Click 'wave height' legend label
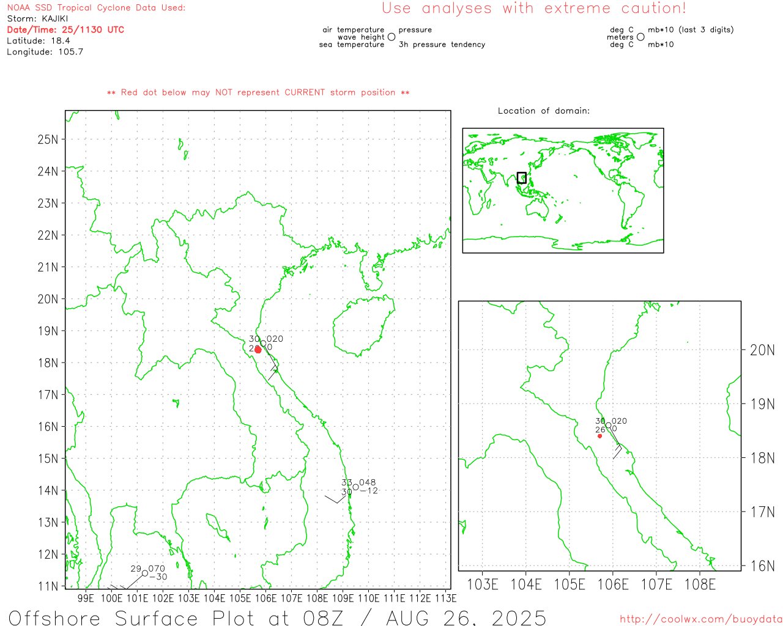 [x=361, y=37]
